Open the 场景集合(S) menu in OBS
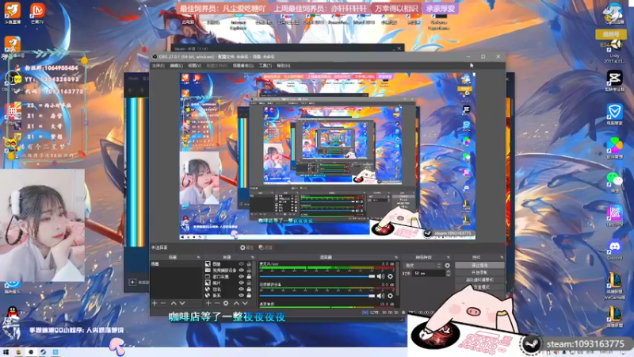 243,66
